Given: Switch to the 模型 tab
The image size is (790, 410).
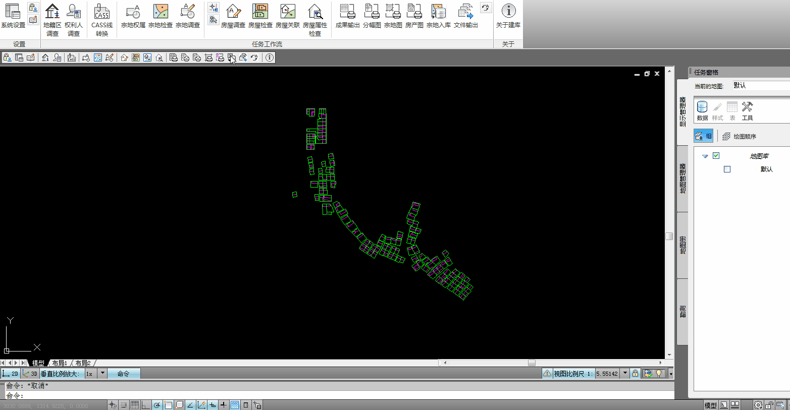Looking at the screenshot, I should pyautogui.click(x=38, y=363).
